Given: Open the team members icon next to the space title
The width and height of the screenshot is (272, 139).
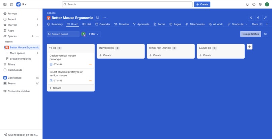Looking at the screenshot, I should [x=98, y=18].
